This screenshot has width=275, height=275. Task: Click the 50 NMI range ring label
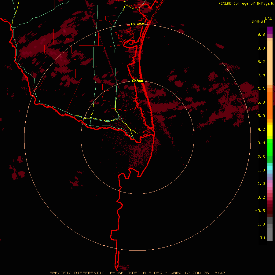138,81
